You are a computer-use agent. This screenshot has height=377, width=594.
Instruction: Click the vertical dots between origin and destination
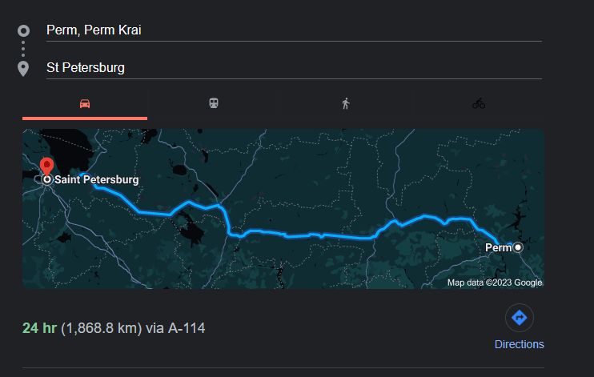tap(24, 49)
